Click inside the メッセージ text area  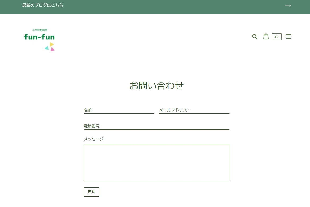[x=156, y=163]
